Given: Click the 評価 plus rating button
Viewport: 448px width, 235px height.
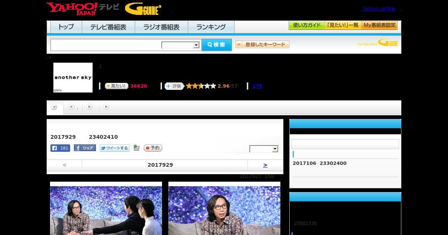Looking at the screenshot, I should (174, 86).
